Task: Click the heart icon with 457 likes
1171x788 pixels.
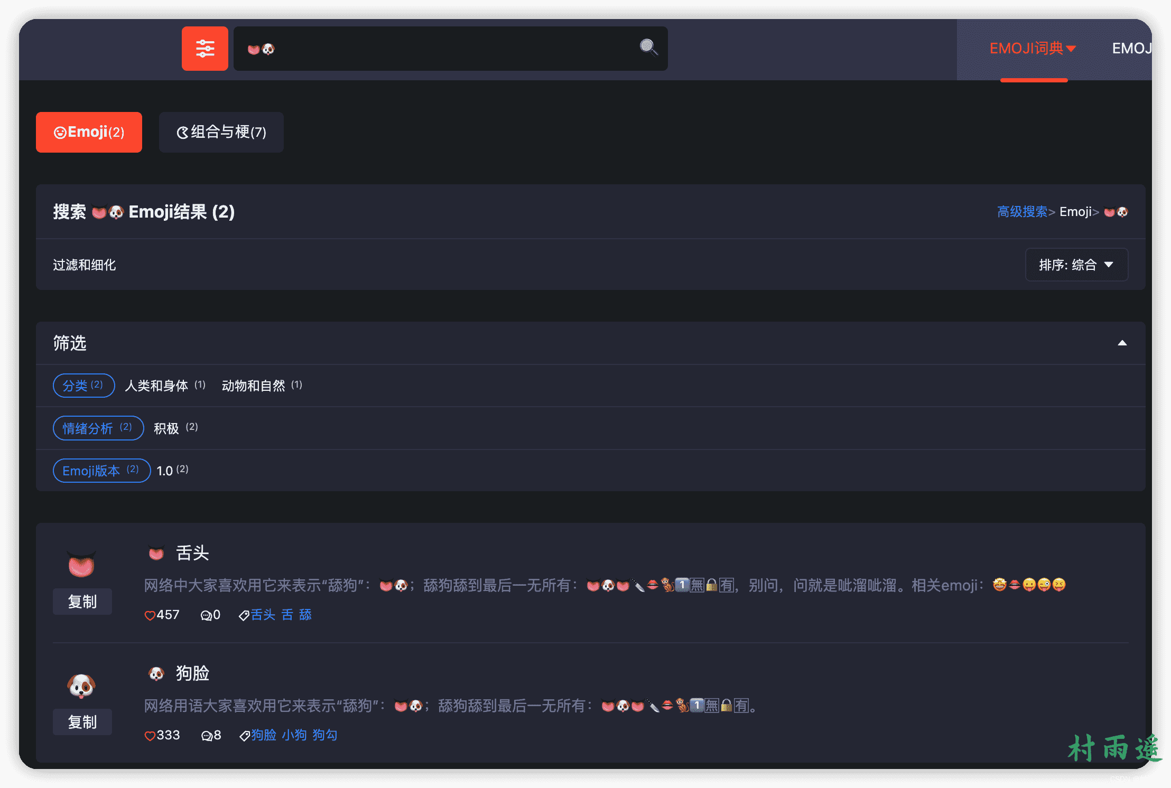Action: click(x=150, y=615)
